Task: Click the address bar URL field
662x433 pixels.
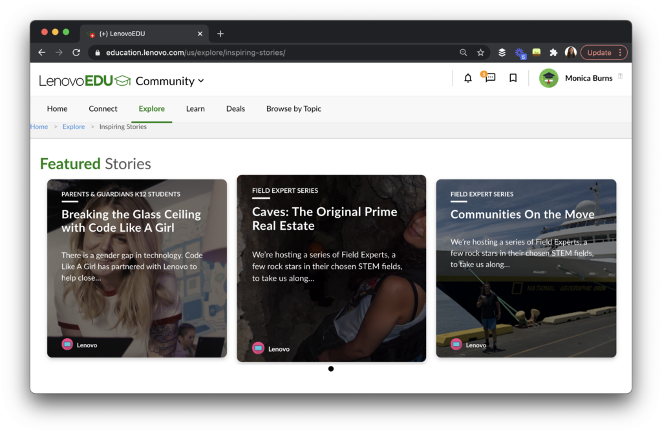Action: click(194, 52)
